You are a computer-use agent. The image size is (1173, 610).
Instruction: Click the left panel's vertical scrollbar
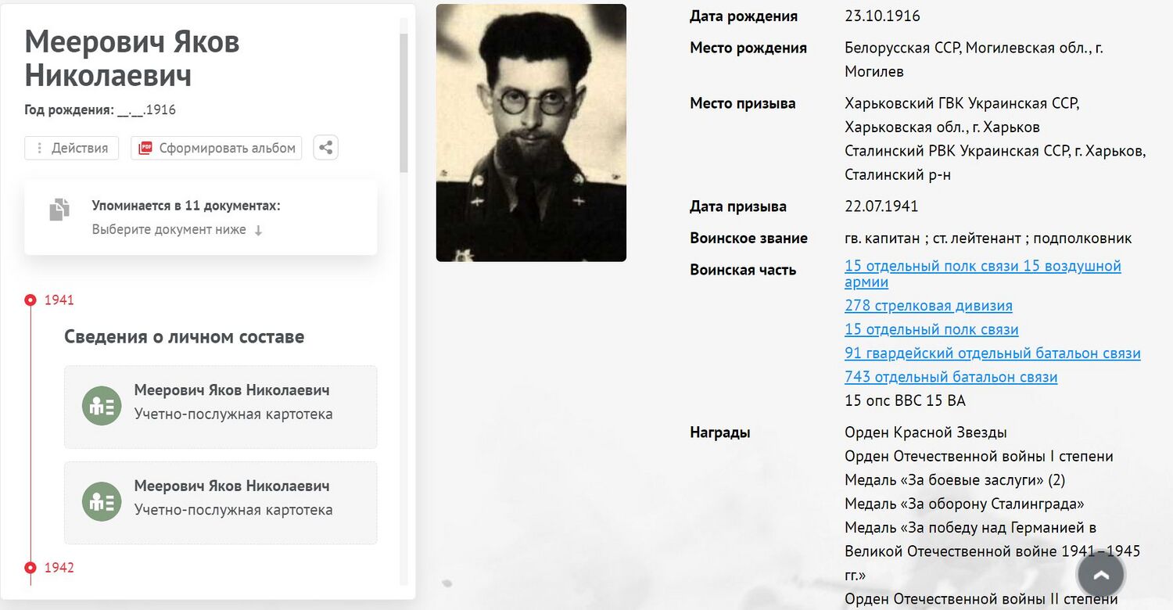[x=404, y=102]
